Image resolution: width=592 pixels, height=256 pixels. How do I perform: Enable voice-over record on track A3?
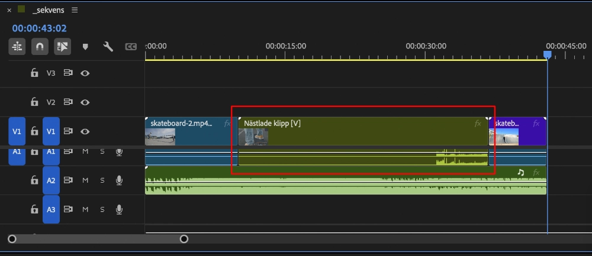(x=120, y=209)
